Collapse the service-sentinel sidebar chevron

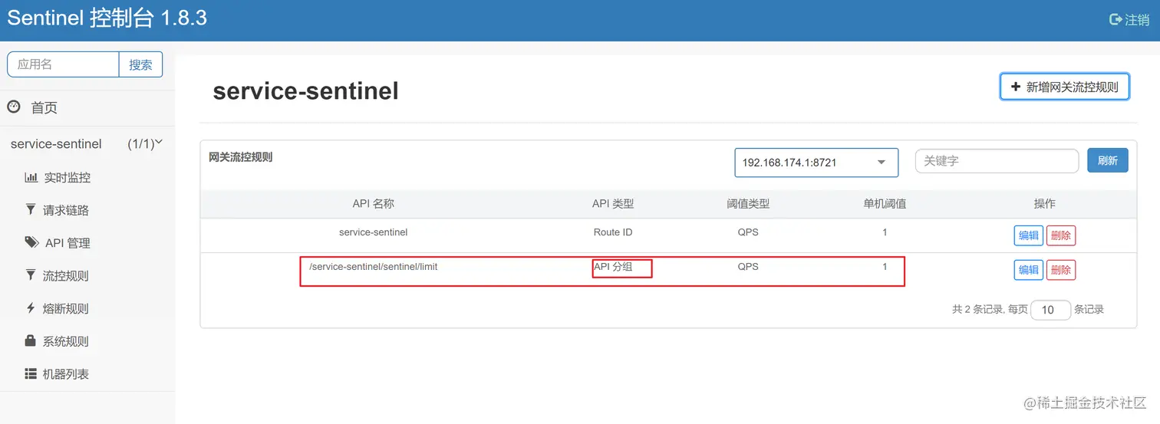coord(160,143)
